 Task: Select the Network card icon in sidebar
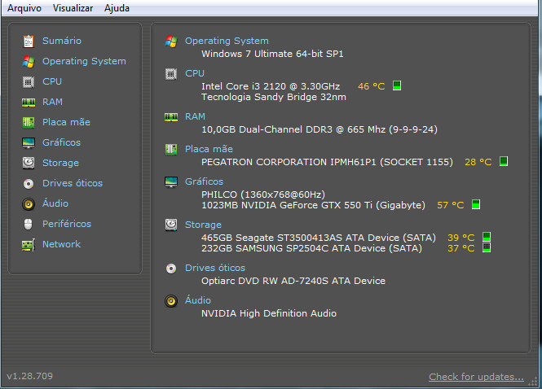coord(29,245)
